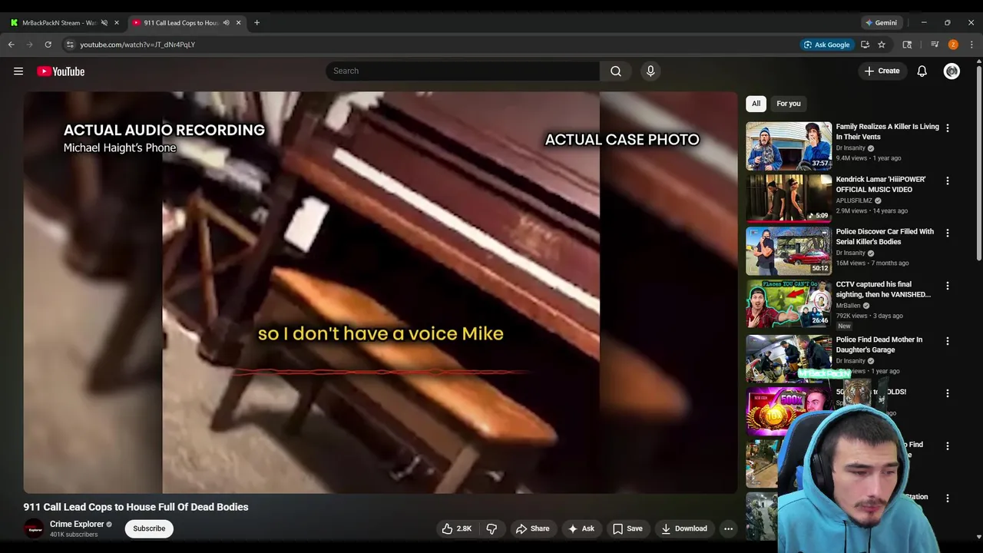Viewport: 983px width, 553px height.
Task: Click the MrBallen channel name
Action: (x=848, y=306)
